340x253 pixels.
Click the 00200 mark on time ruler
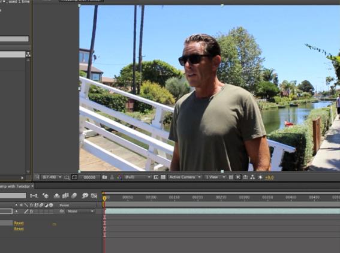(197, 197)
